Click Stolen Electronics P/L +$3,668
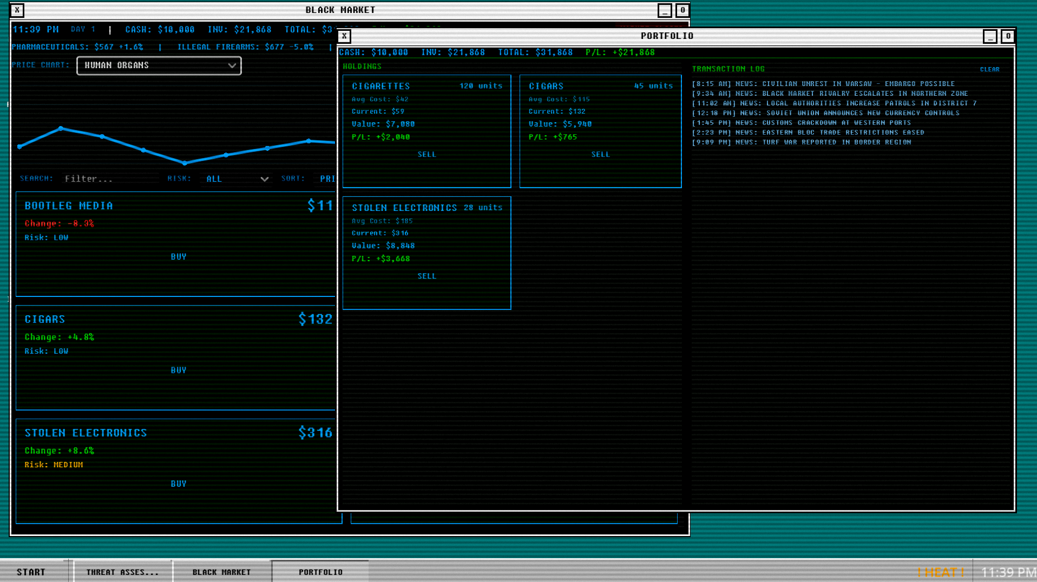Image resolution: width=1037 pixels, height=582 pixels. pyautogui.click(x=381, y=259)
